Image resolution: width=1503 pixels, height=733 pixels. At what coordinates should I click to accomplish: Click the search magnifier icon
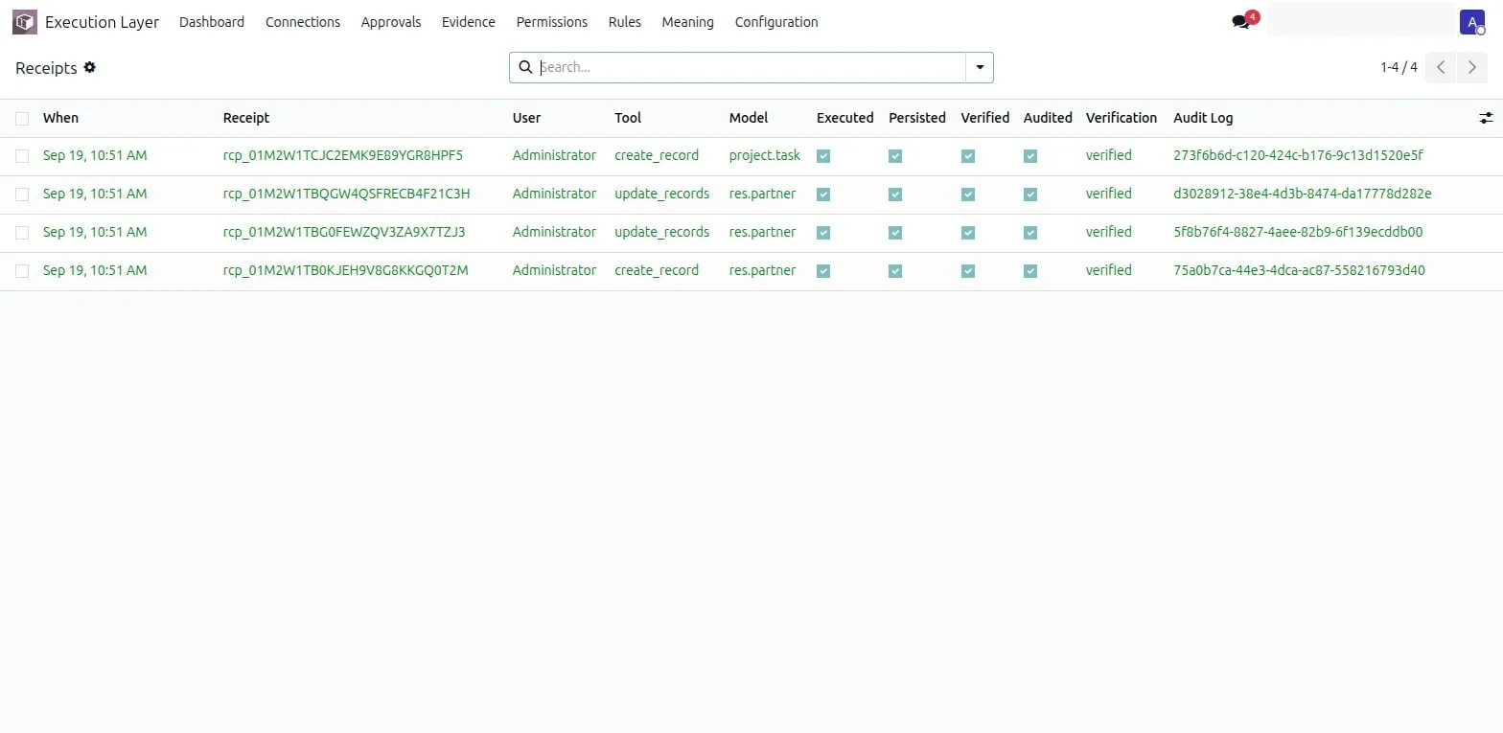click(525, 67)
